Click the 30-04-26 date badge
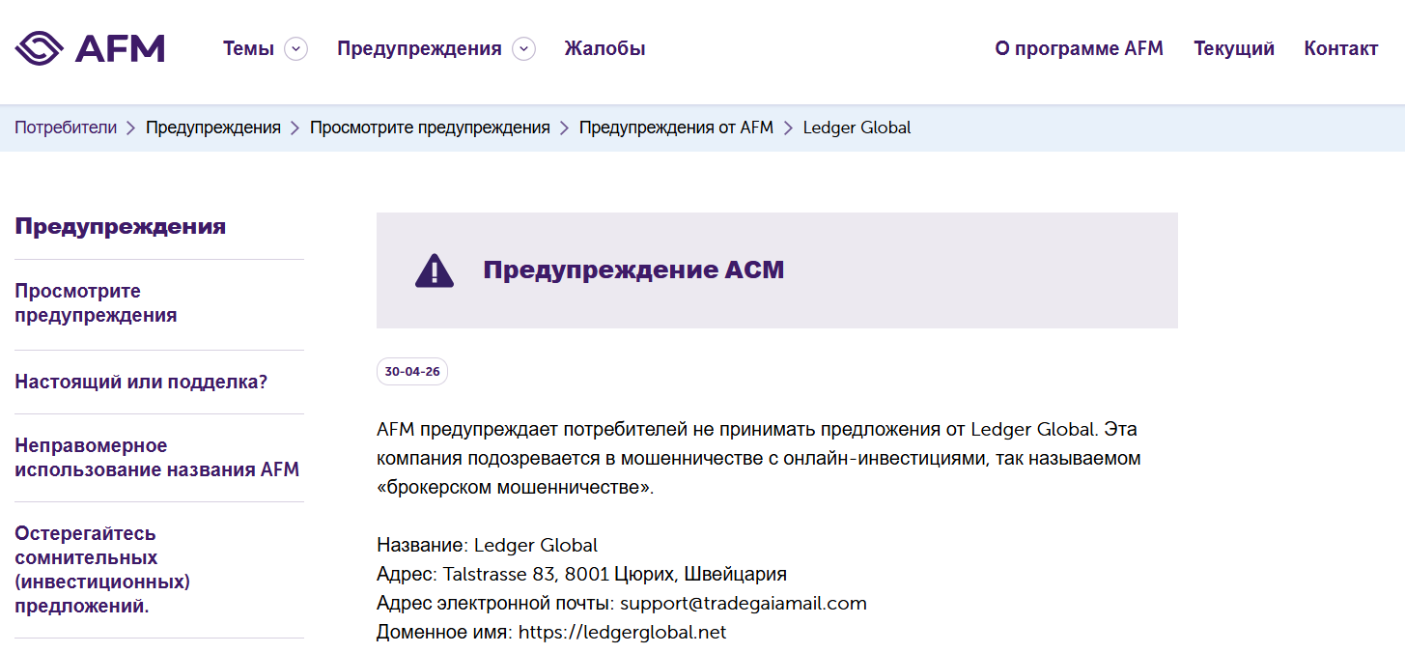1405x653 pixels. pos(412,372)
